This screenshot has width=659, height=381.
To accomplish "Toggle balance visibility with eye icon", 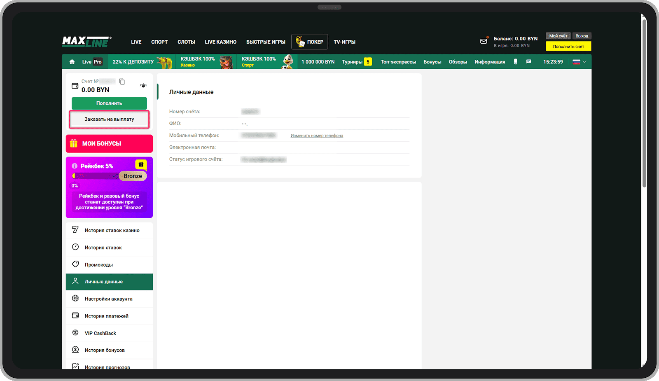I will pyautogui.click(x=143, y=86).
